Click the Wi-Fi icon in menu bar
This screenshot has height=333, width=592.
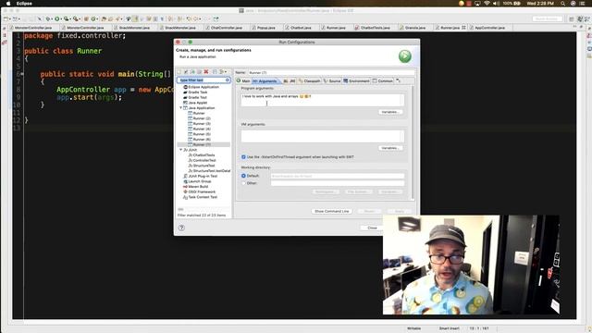click(487, 4)
